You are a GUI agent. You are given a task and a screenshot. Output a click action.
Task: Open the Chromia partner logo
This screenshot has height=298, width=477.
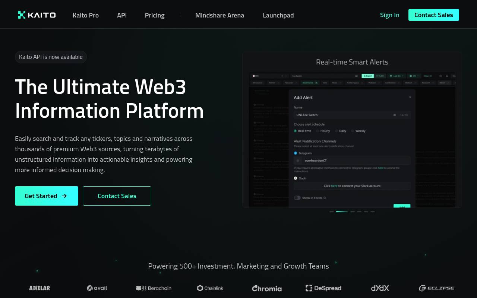coord(267,288)
